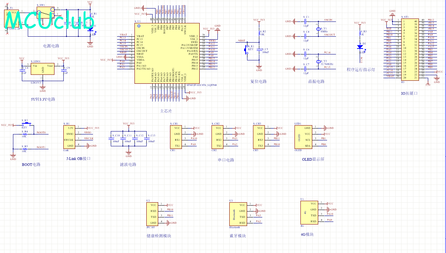Image resolution: width=446 pixels, height=253 pixels.
Task: Select capacitor S_C6 on PC14 line
Action: pyautogui.click(x=306, y=54)
